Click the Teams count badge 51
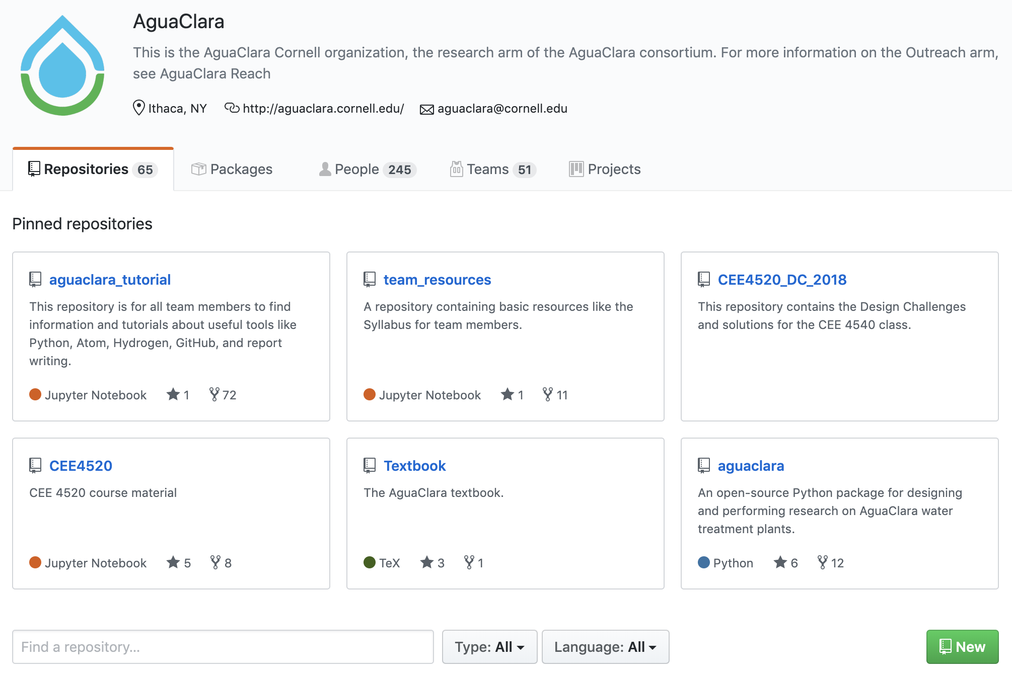 click(525, 170)
